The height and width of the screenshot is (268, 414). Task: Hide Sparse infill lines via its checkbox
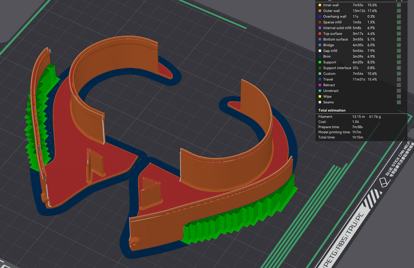point(399,22)
